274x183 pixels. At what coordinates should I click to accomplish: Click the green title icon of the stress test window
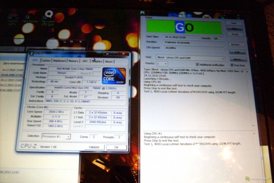click(x=142, y=13)
